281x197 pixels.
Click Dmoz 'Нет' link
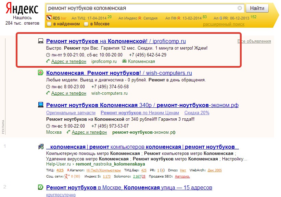click(x=183, y=170)
